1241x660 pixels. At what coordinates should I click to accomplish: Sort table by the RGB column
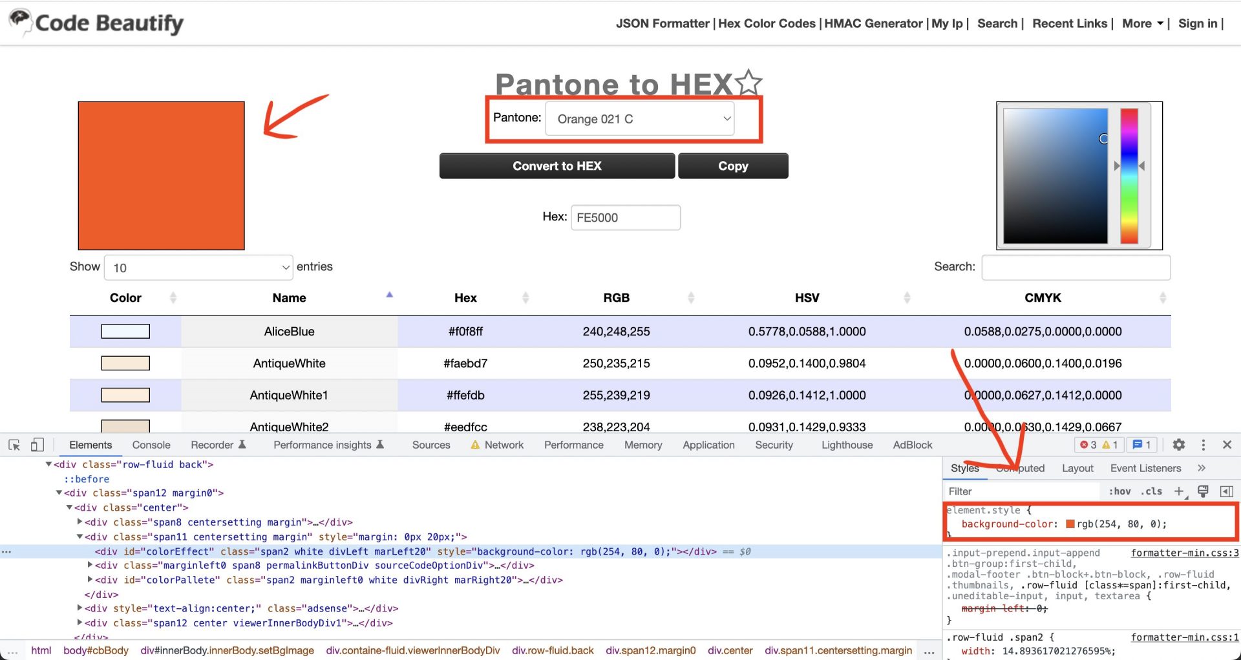[x=690, y=298]
